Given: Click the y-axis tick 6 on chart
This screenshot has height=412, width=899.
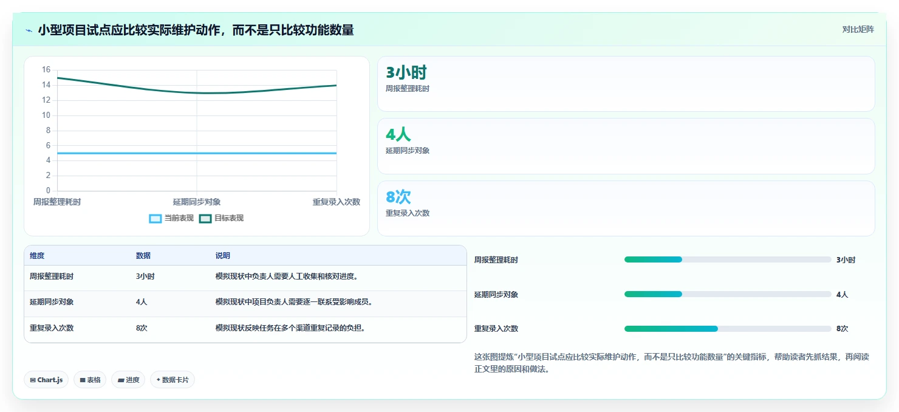Looking at the screenshot, I should [48, 146].
